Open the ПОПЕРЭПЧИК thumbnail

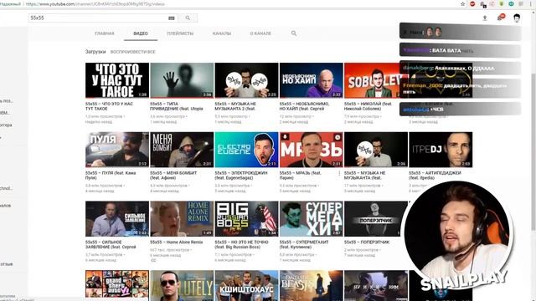(374, 219)
